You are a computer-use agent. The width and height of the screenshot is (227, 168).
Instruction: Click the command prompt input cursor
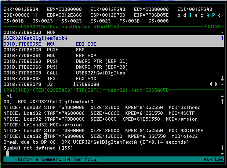click(8, 154)
